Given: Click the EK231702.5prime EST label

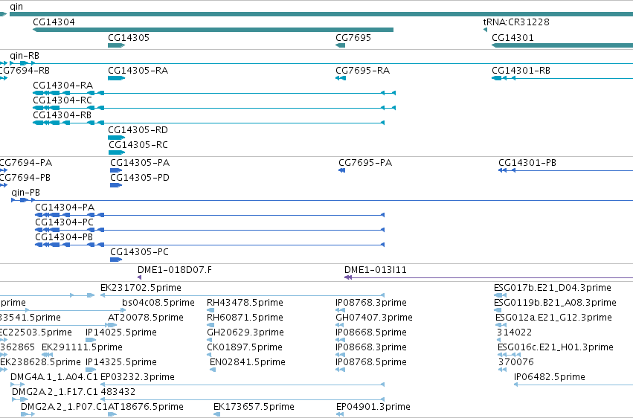Looking at the screenshot, I should point(141,288).
